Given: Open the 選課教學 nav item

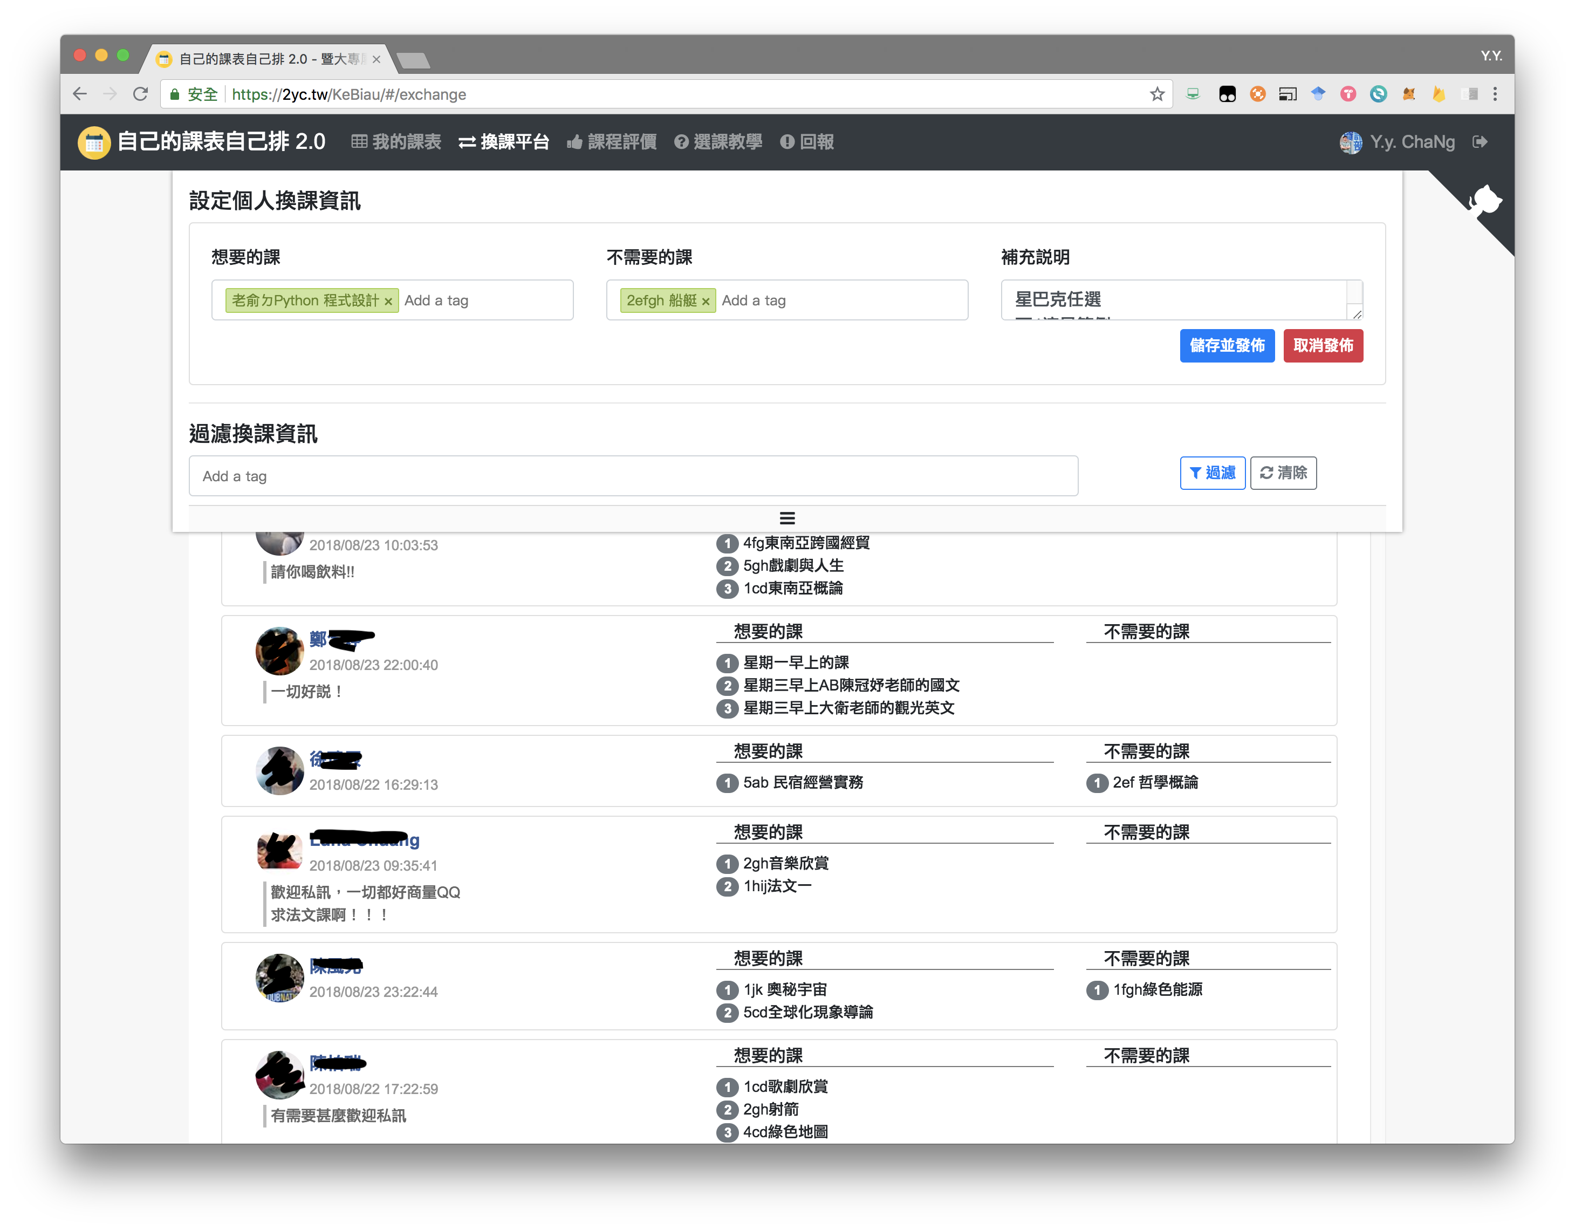Looking at the screenshot, I should [718, 142].
